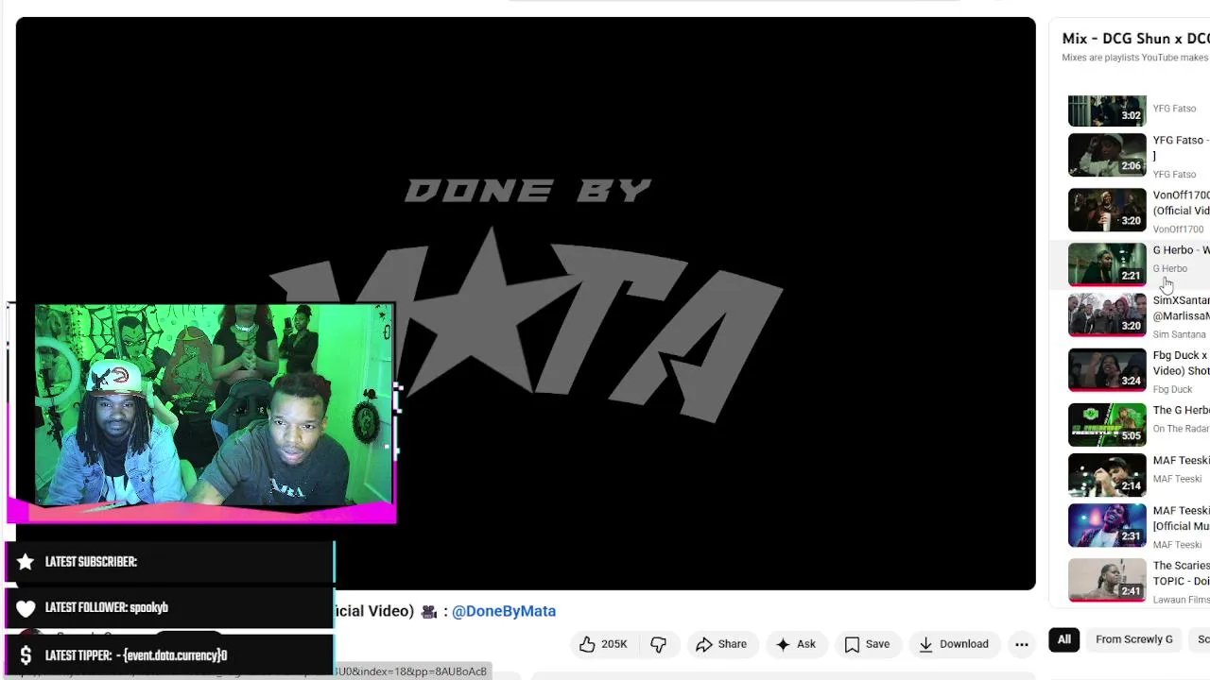This screenshot has height=680, width=1210.
Task: Click the Share arrow button
Action: 721,644
